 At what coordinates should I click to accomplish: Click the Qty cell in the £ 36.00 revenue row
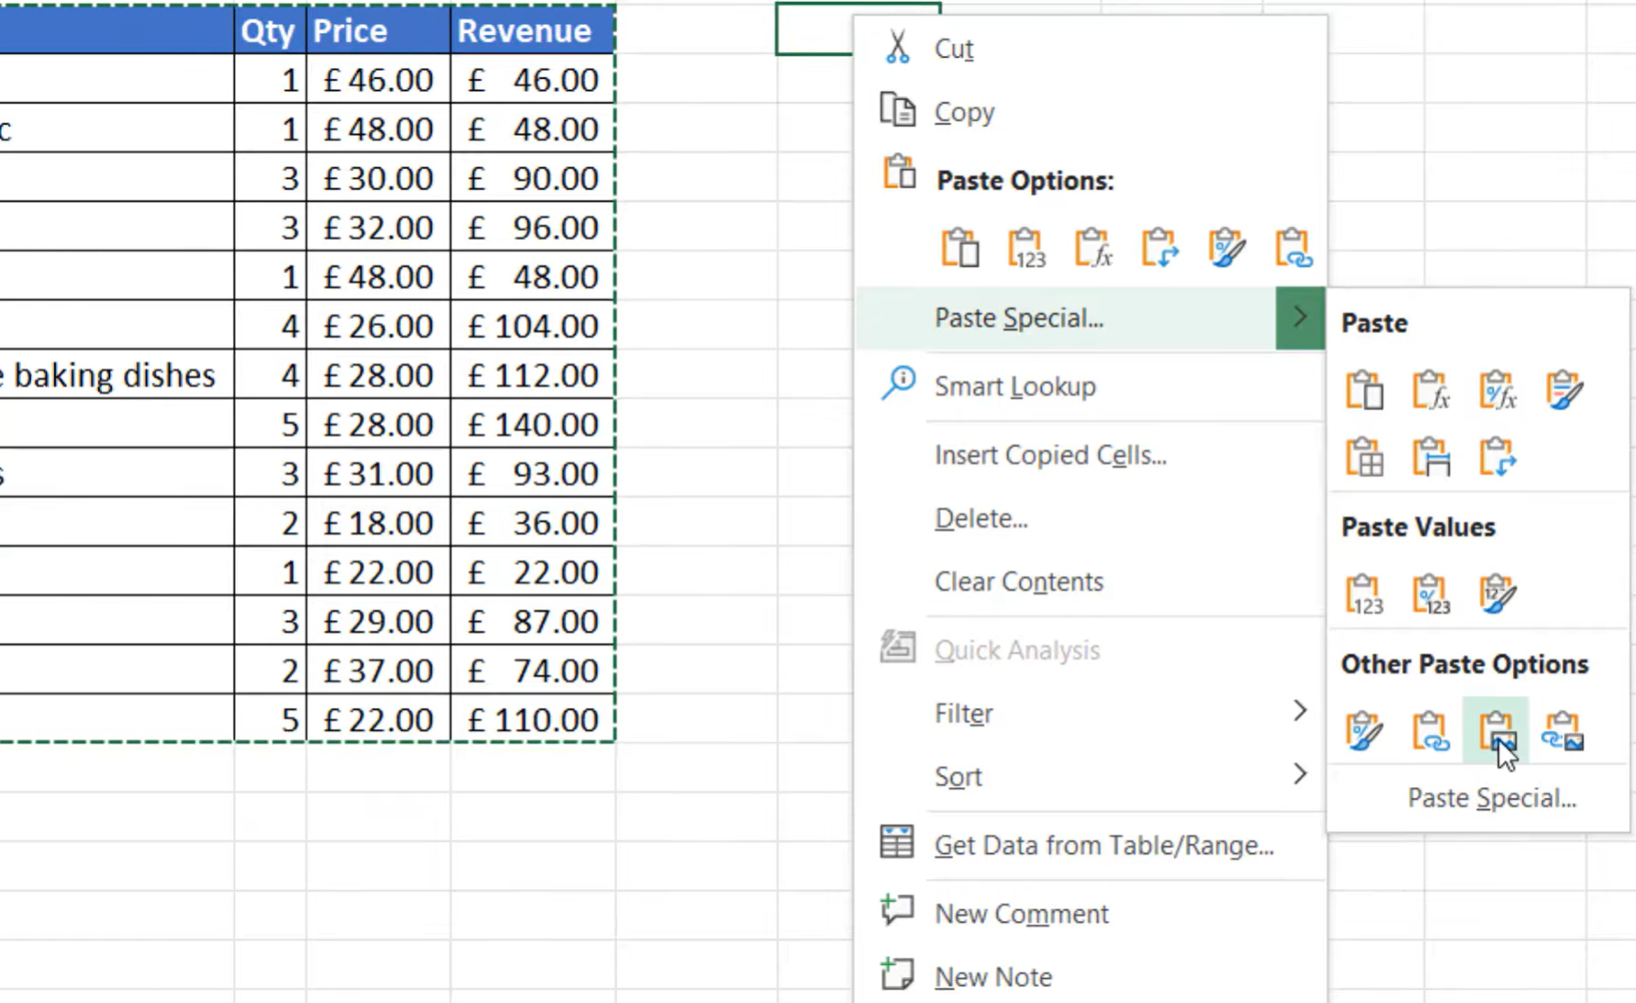coord(270,523)
